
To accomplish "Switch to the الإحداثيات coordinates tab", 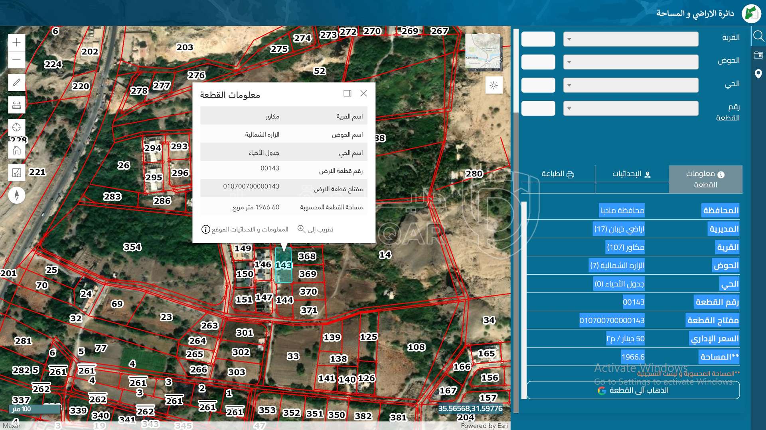I will tap(632, 174).
